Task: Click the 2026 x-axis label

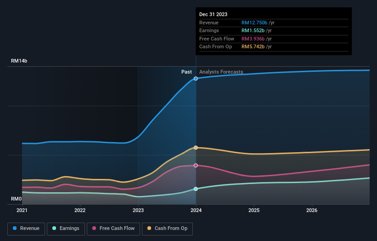Action: click(312, 210)
